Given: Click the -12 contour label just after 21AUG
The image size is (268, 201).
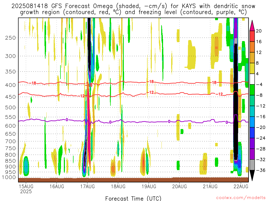Looking at the screenshot, I should (x=219, y=94).
